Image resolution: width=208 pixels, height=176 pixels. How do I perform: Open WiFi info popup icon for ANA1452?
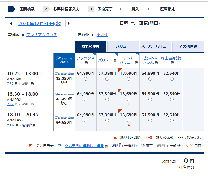point(34,126)
